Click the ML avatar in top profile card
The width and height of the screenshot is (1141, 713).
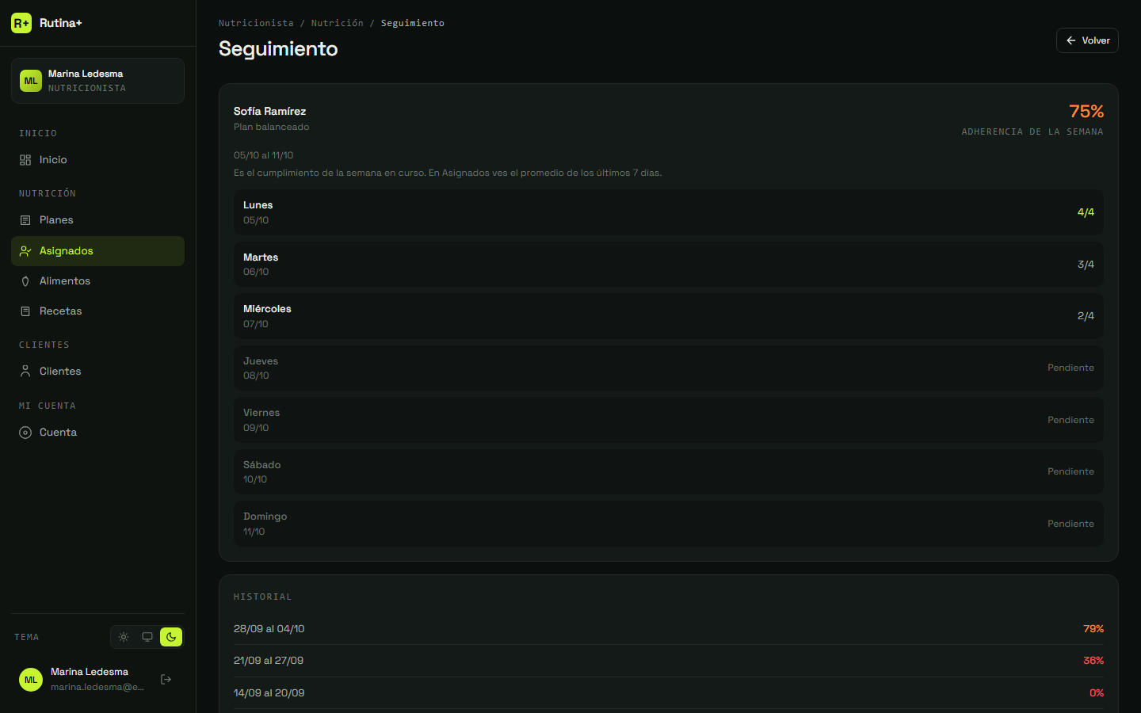31,81
